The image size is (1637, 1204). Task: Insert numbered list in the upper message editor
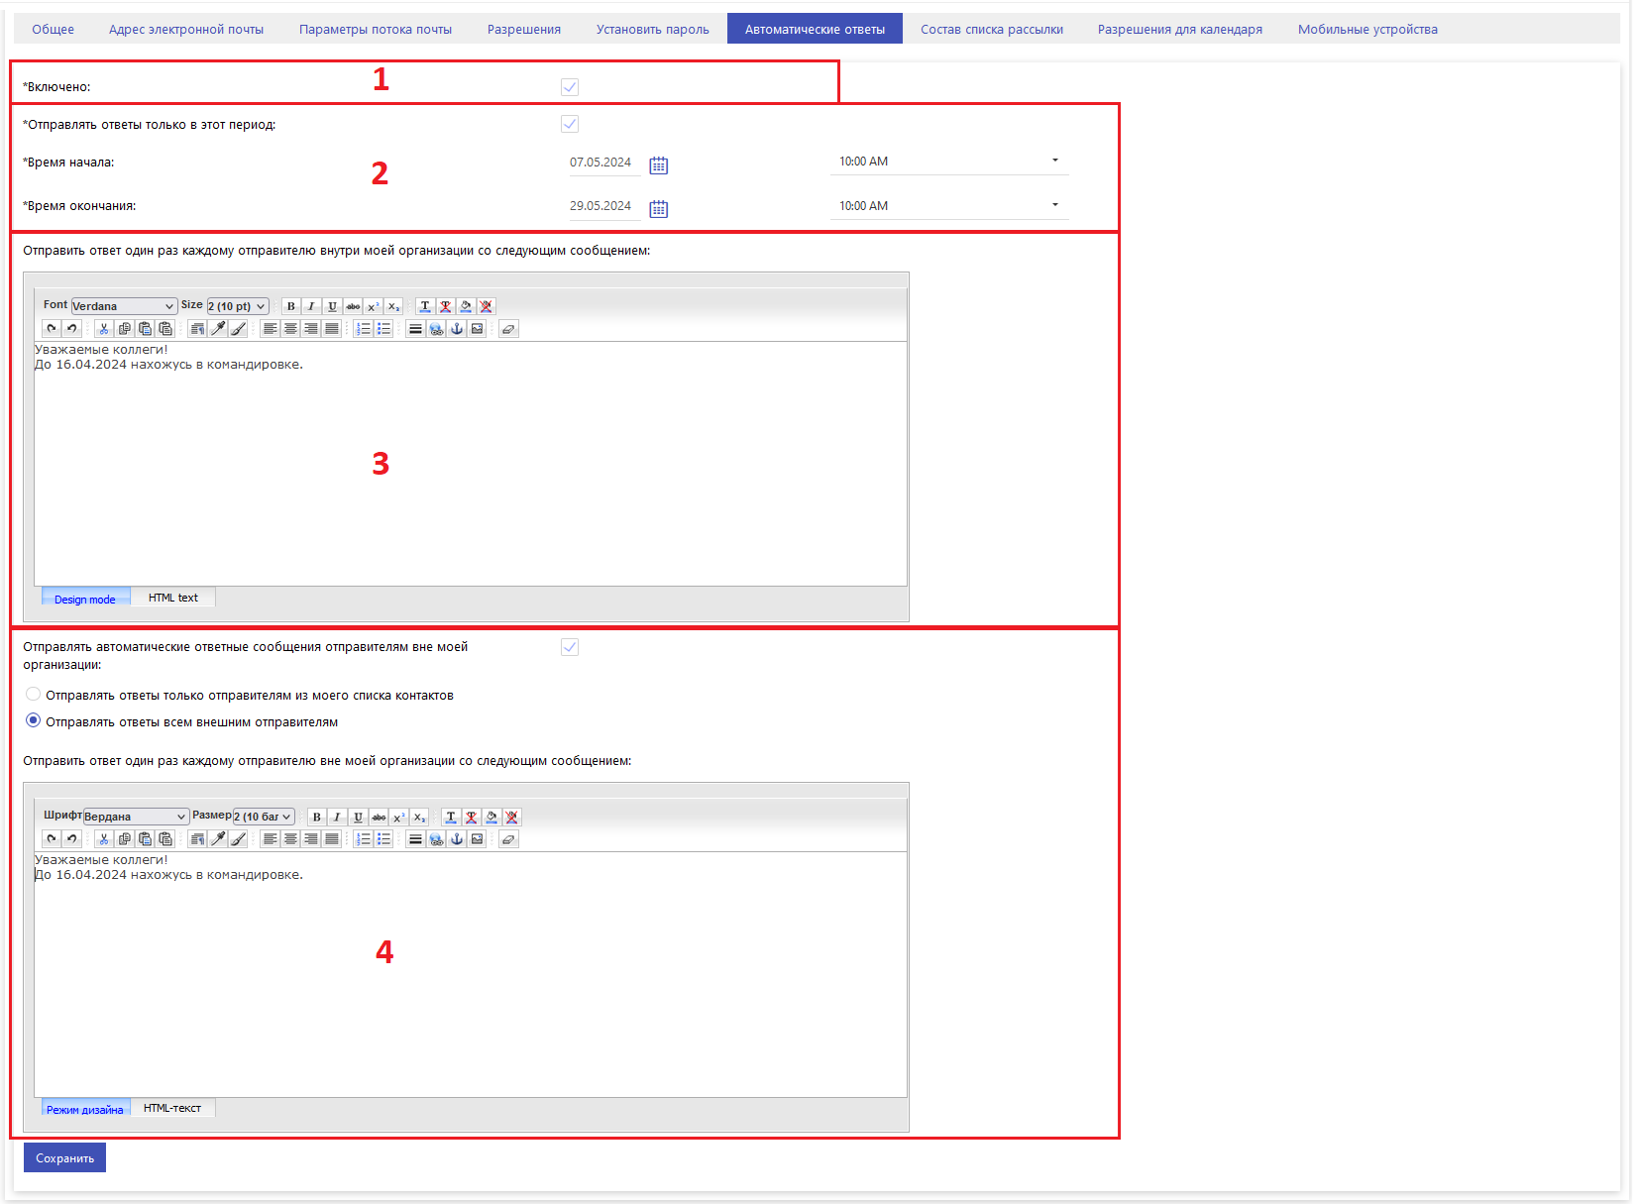[364, 329]
